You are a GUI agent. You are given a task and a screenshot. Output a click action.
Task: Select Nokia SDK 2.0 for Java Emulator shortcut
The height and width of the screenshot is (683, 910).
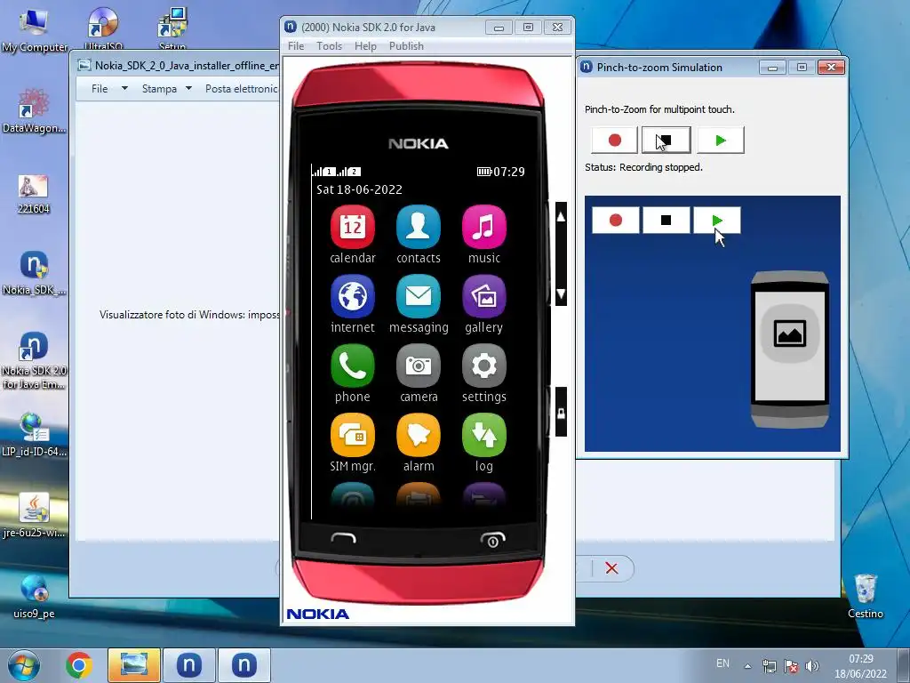tap(34, 360)
